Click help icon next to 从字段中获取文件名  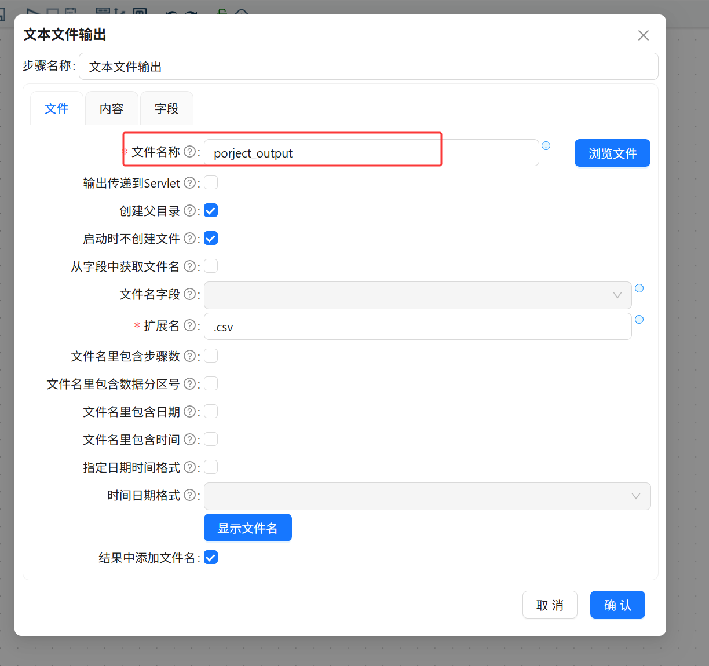[x=189, y=266]
